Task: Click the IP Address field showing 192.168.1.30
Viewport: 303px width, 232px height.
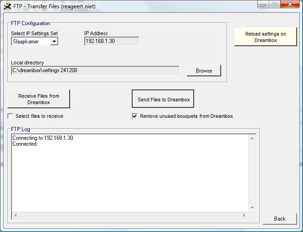Action: (112, 41)
